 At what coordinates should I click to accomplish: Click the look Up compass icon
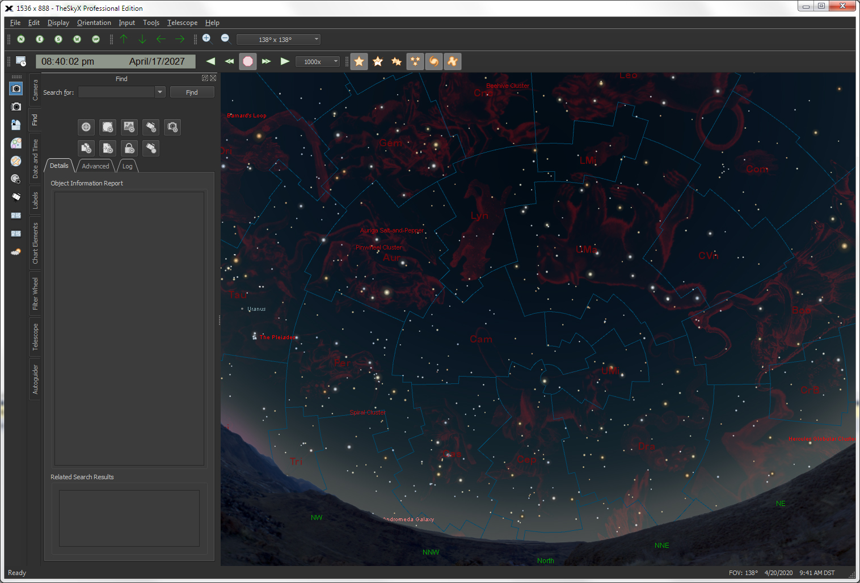tap(96, 39)
